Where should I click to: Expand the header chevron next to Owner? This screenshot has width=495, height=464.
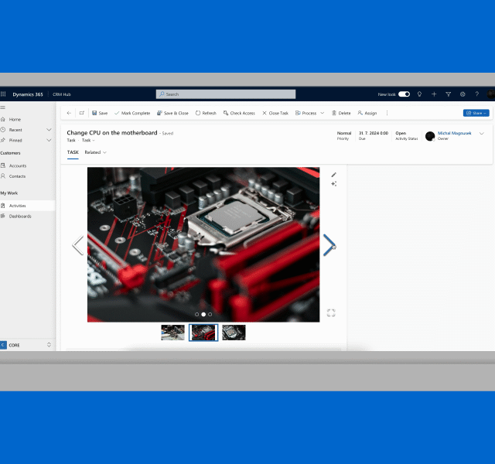click(482, 134)
